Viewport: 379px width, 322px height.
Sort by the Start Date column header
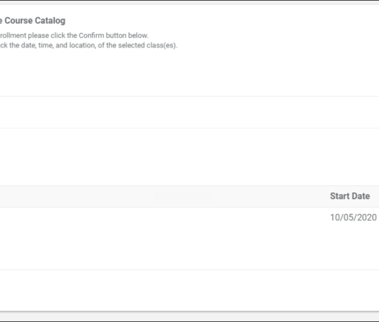click(350, 196)
